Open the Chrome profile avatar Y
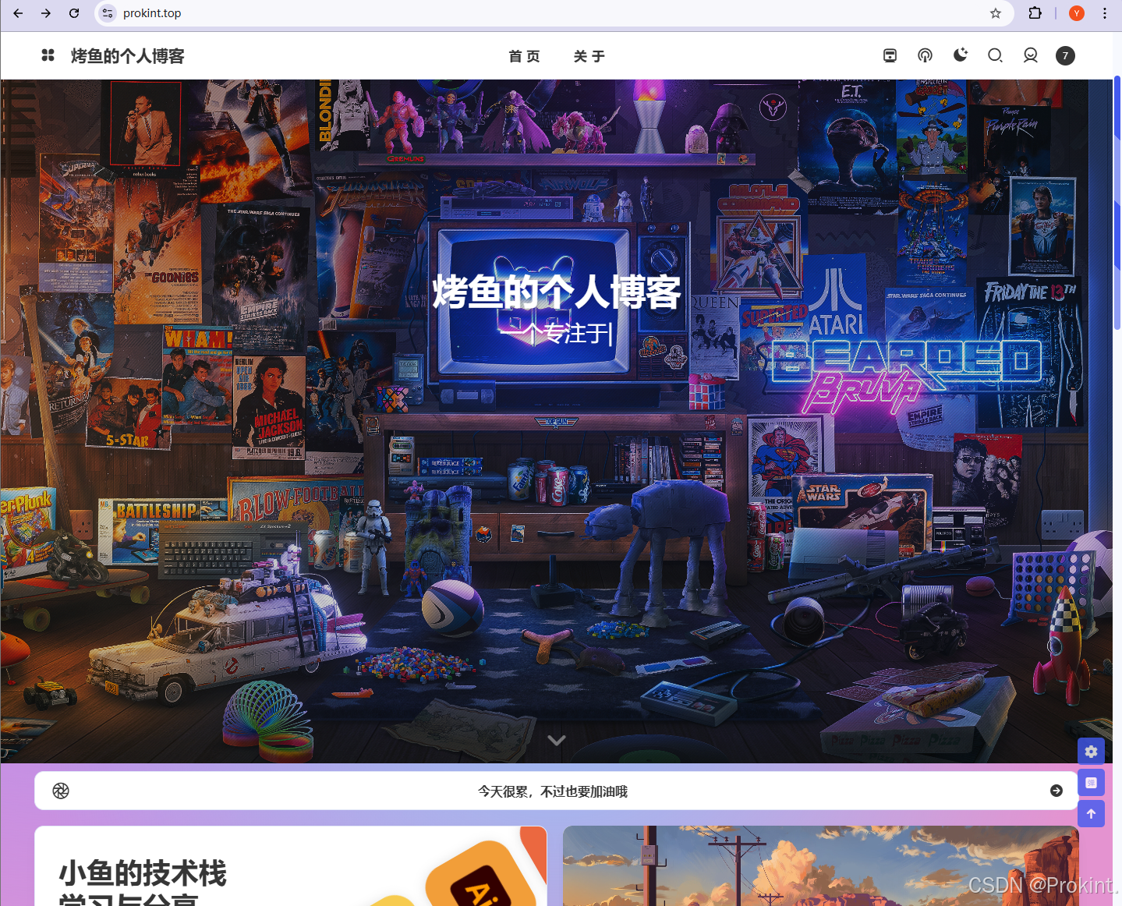Image resolution: width=1122 pixels, height=906 pixels. click(x=1077, y=13)
